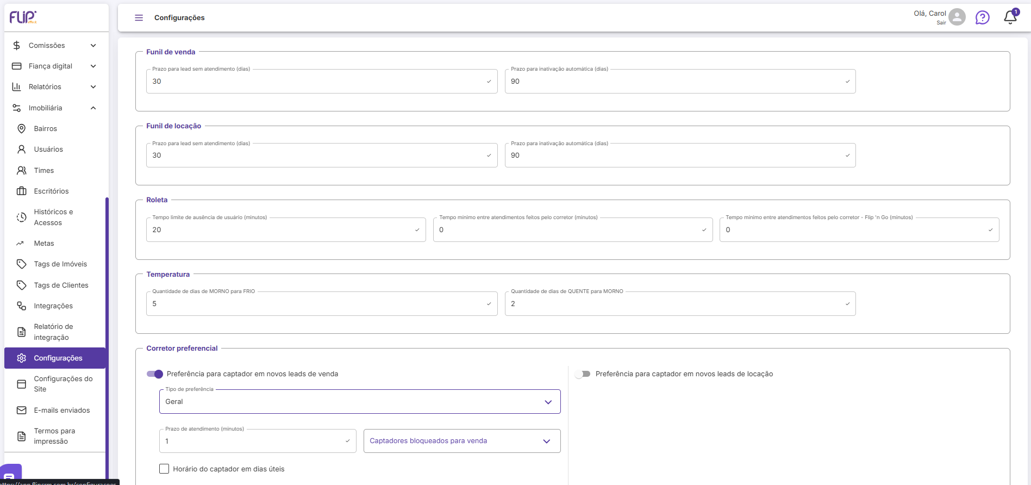The height and width of the screenshot is (485, 1031).
Task: Click the Sair logout link
Action: tap(941, 23)
